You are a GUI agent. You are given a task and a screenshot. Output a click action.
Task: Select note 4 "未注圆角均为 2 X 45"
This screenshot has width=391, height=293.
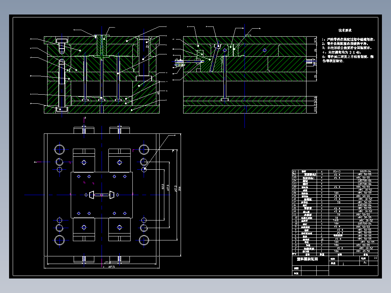click(x=342, y=52)
